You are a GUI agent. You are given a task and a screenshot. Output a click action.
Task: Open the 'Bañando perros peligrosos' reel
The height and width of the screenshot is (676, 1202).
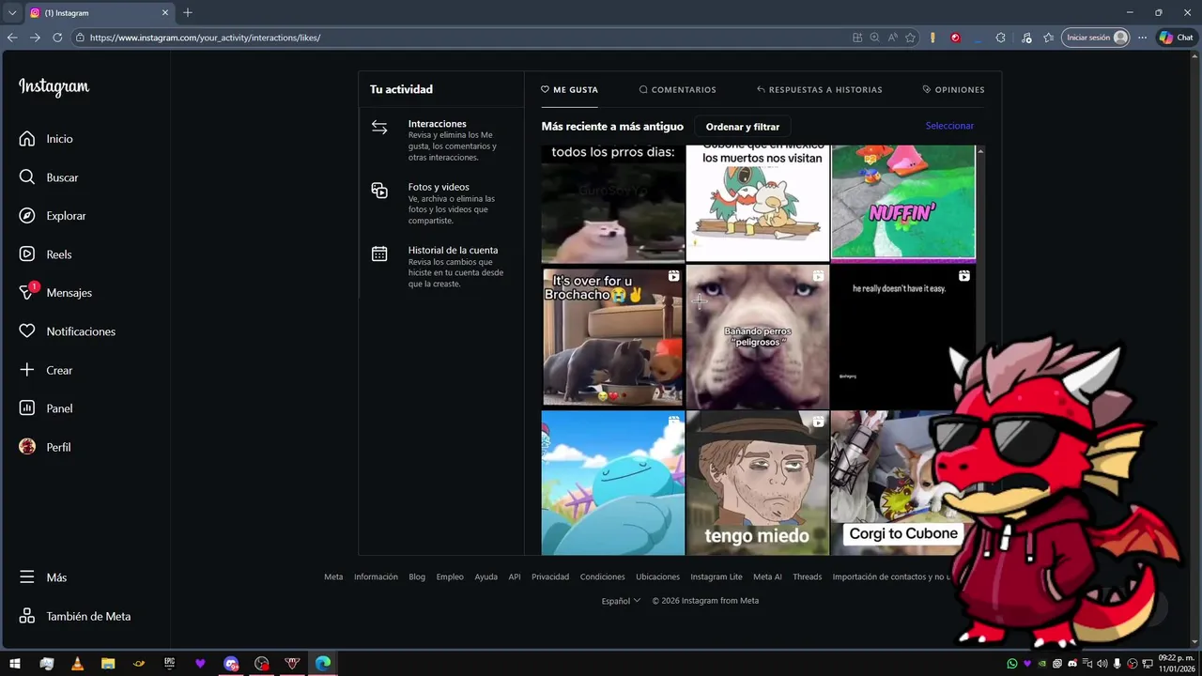[758, 336]
